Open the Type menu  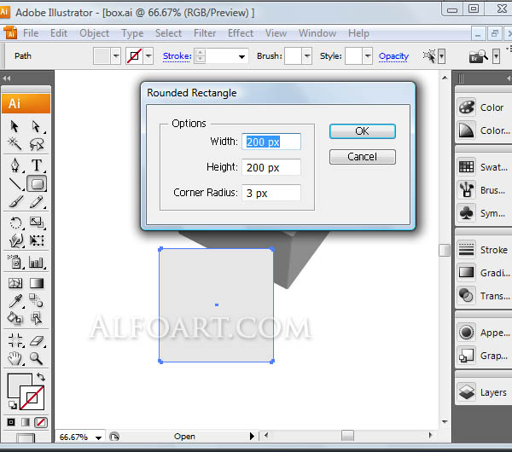[x=132, y=33]
